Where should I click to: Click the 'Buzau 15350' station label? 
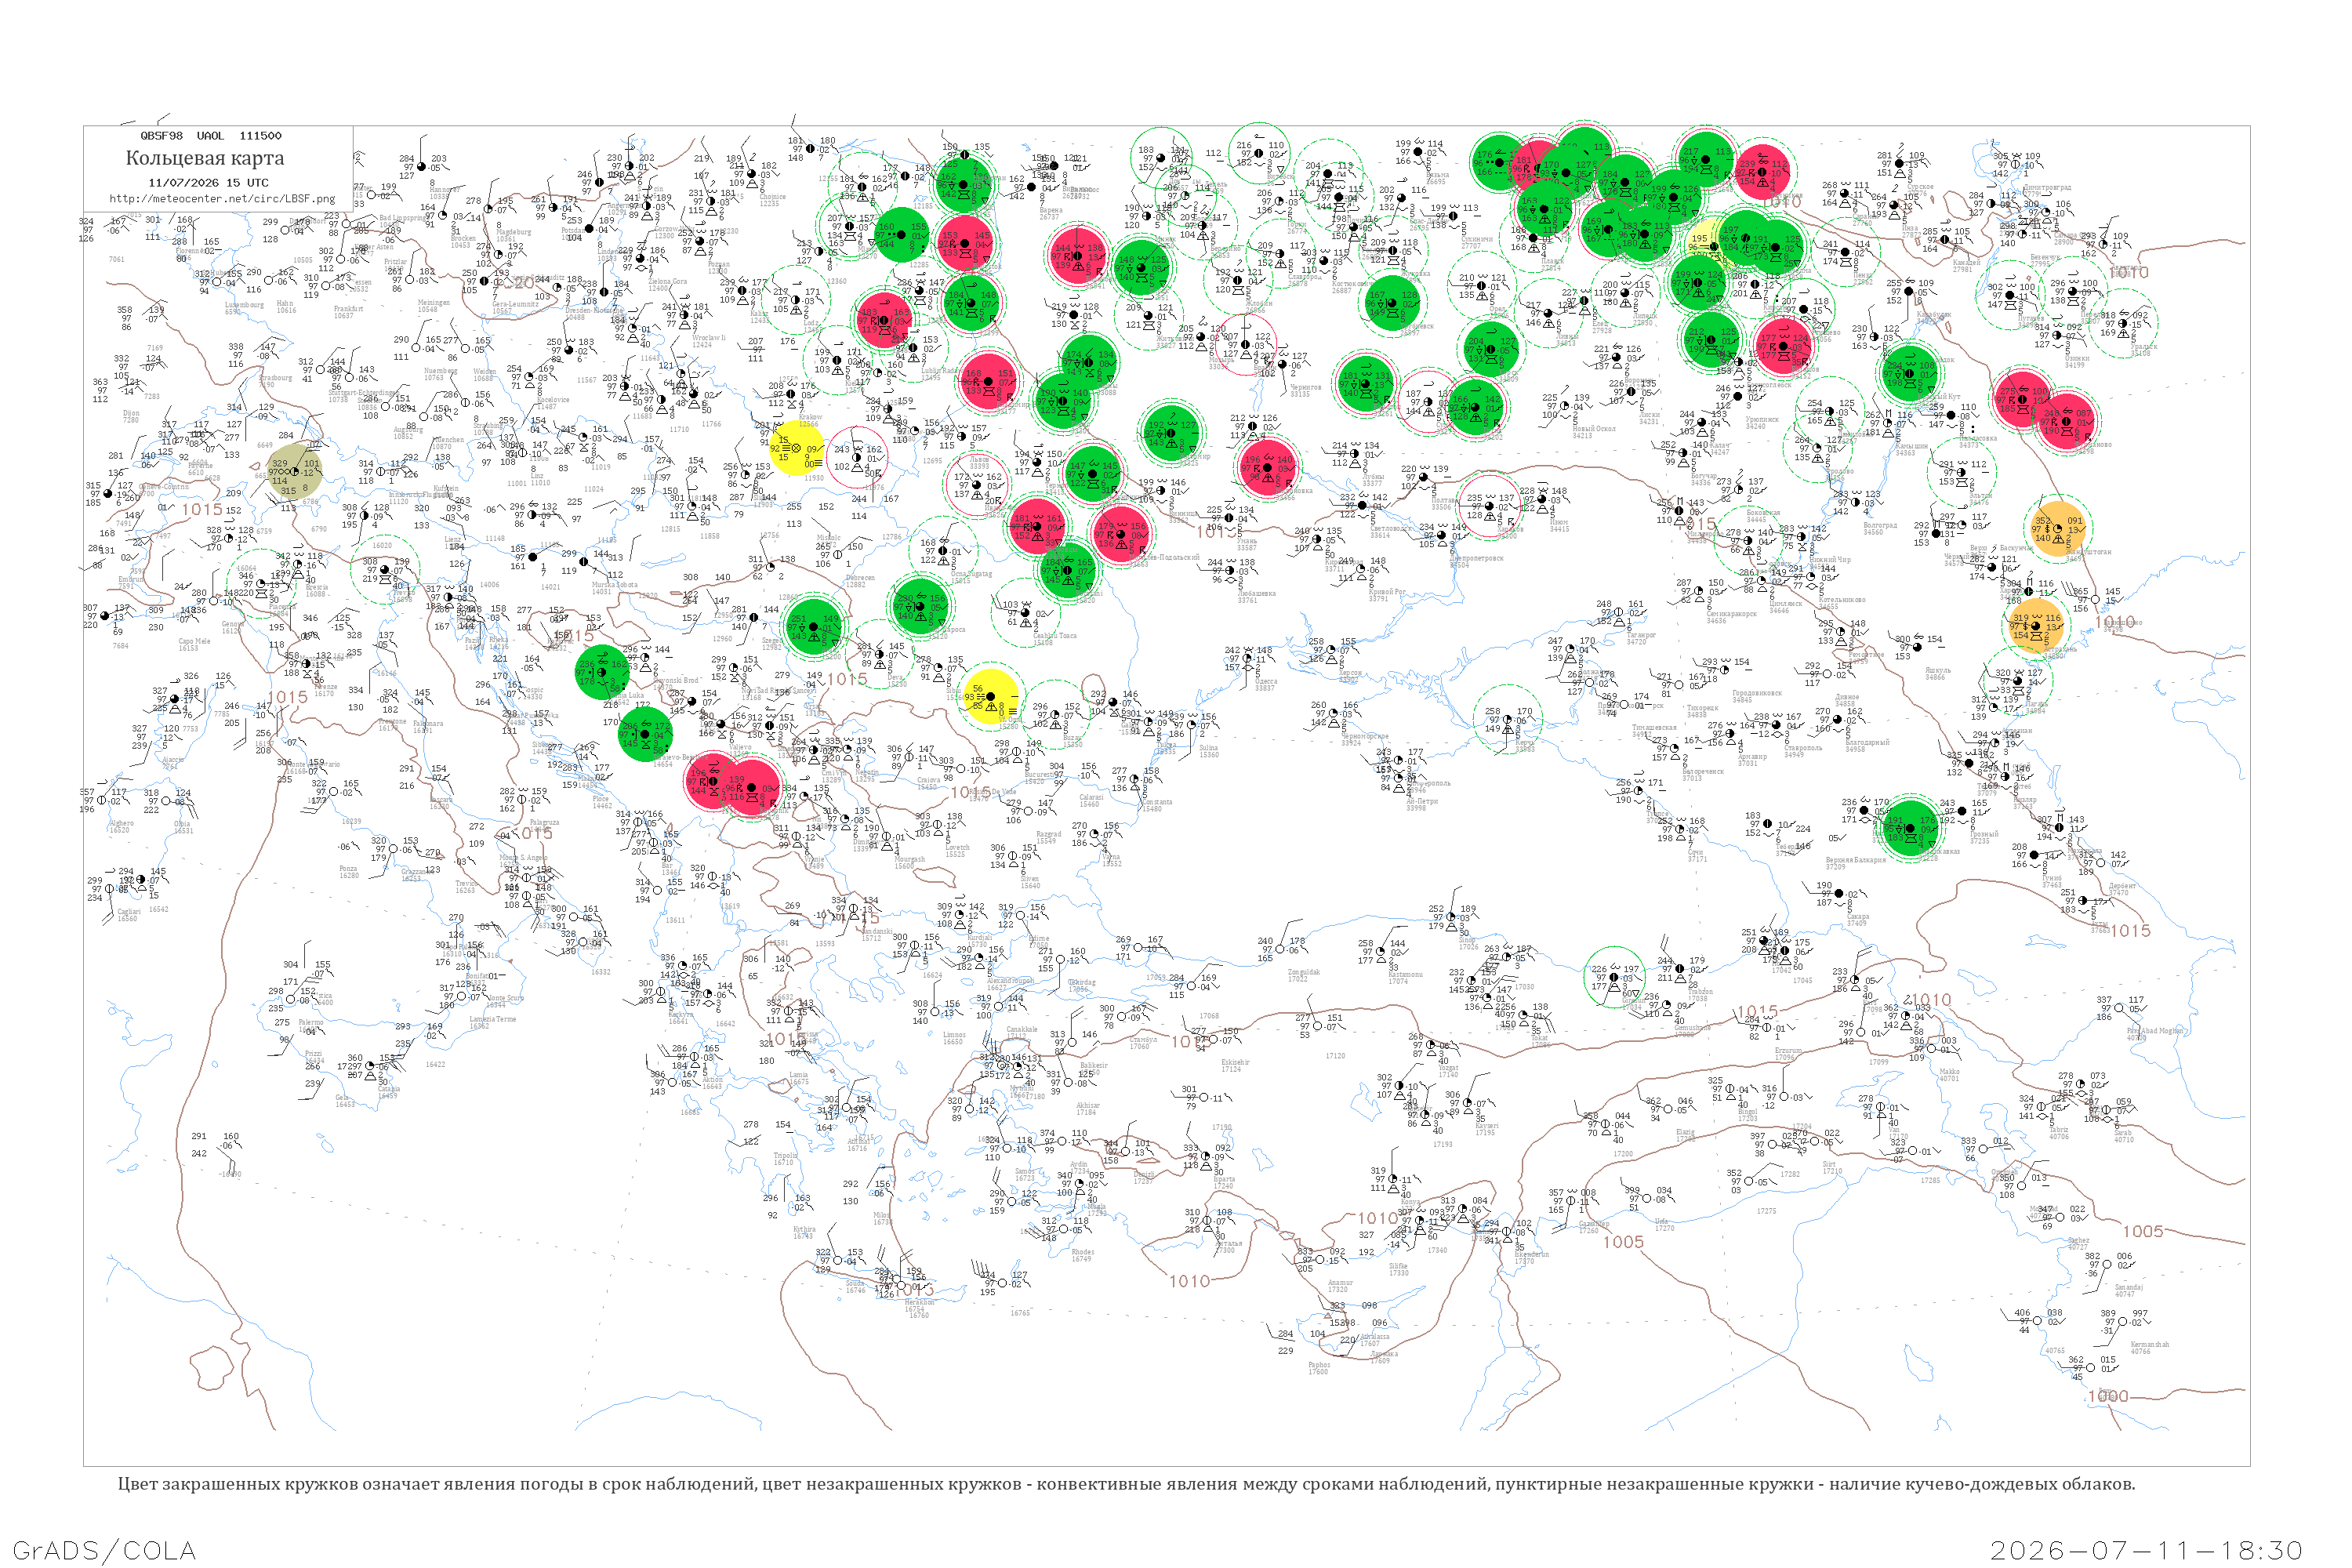point(1072,741)
